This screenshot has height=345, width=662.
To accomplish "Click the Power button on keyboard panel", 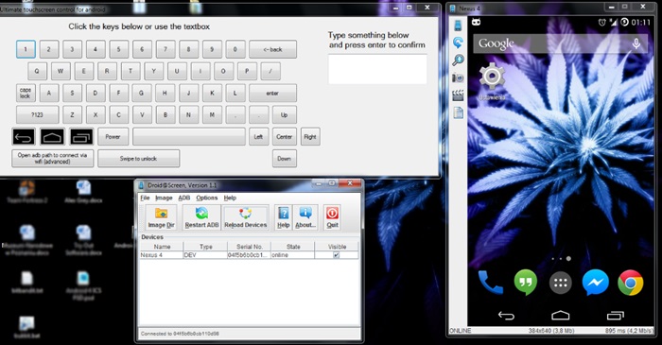I will tap(113, 137).
